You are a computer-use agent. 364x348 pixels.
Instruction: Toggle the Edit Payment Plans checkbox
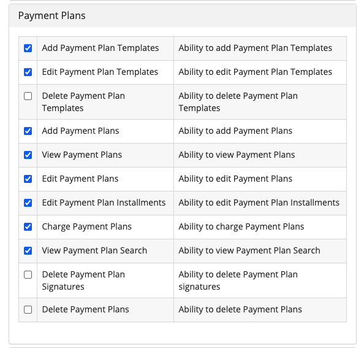pyautogui.click(x=28, y=179)
